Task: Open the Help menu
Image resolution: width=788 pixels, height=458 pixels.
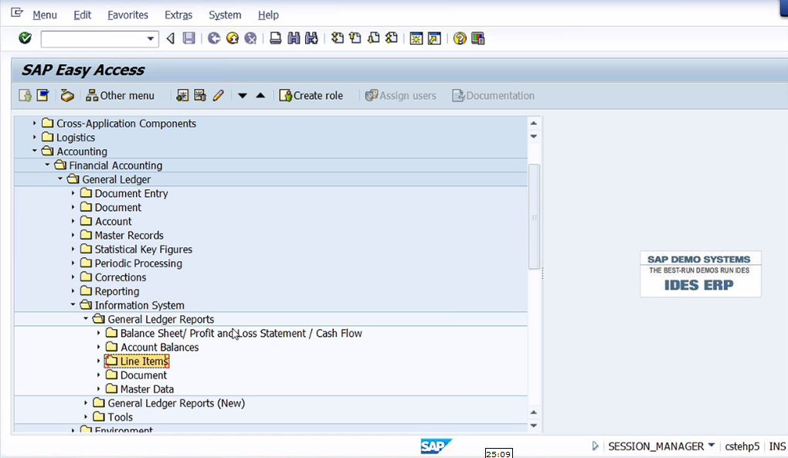Action: (268, 15)
